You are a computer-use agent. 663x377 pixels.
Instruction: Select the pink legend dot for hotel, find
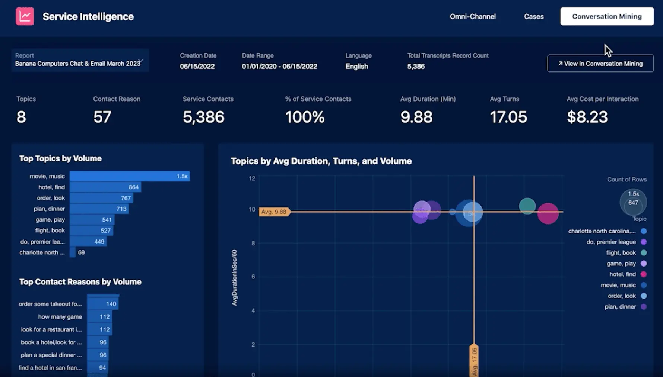(643, 274)
